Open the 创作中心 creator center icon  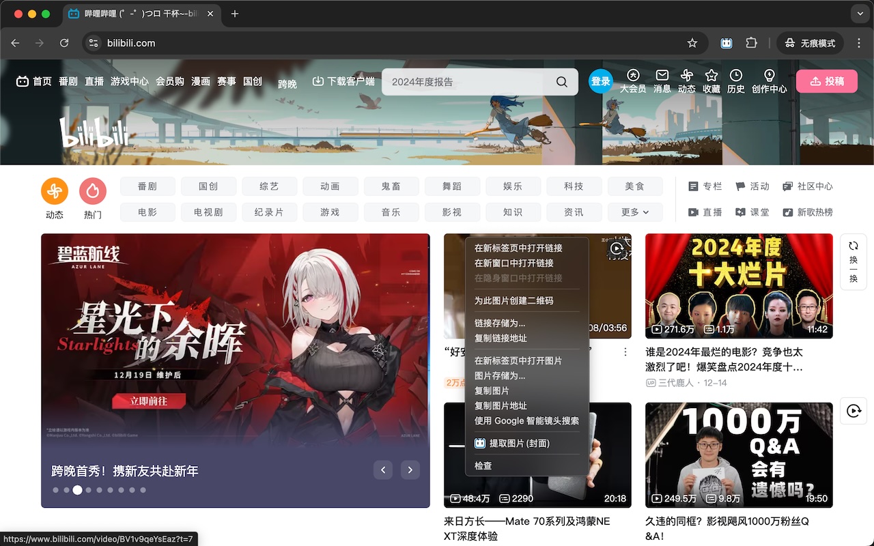coord(769,76)
